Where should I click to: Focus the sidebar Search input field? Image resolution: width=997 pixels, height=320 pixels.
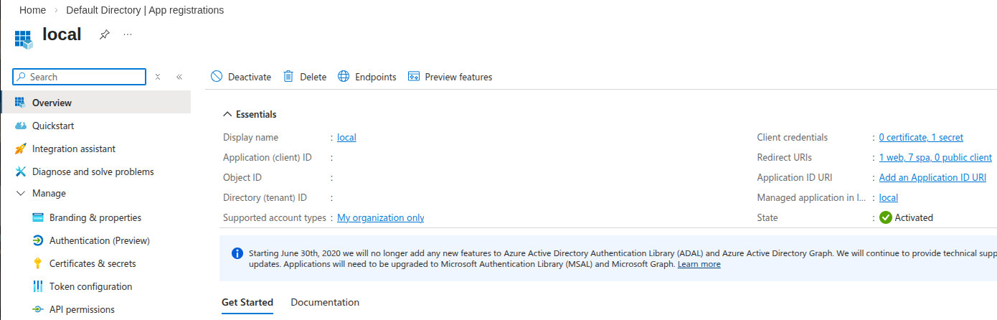click(x=80, y=77)
